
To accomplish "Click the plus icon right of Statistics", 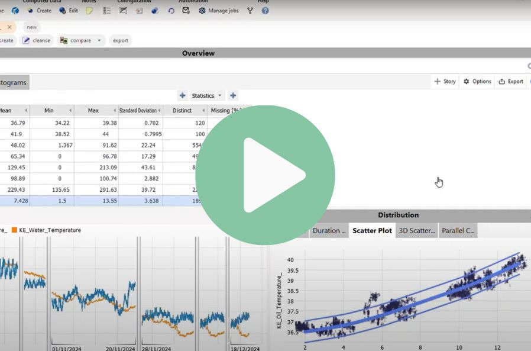I will coord(233,96).
